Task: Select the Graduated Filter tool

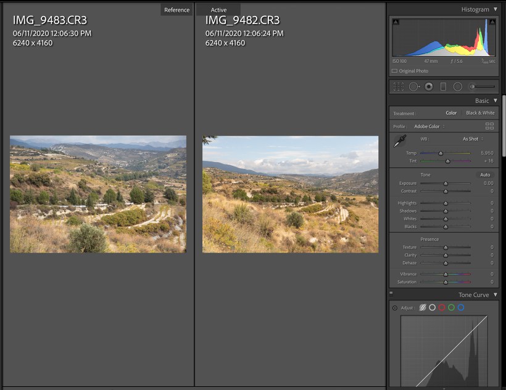Action: [x=443, y=87]
